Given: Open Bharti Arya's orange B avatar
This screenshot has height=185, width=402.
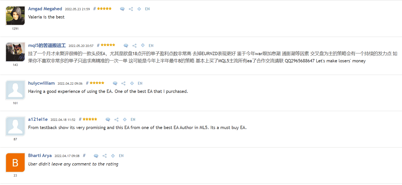Looking at the screenshot, I should [x=15, y=163].
